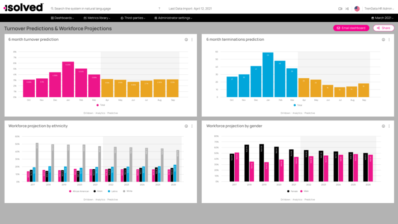Toggle the Latino legend series in ethnicity chart
This screenshot has height=224, width=398.
[x=113, y=191]
